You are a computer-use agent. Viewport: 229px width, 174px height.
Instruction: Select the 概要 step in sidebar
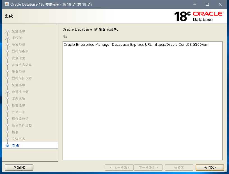tap(15, 132)
